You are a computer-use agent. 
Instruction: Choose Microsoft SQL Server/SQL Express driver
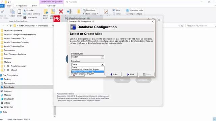88,70
